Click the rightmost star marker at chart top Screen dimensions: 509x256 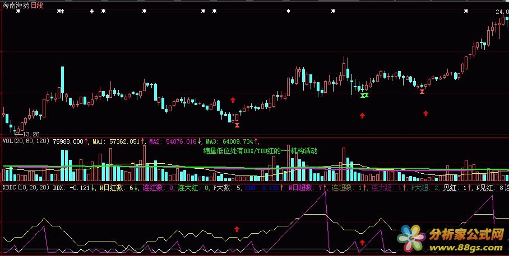[465, 11]
